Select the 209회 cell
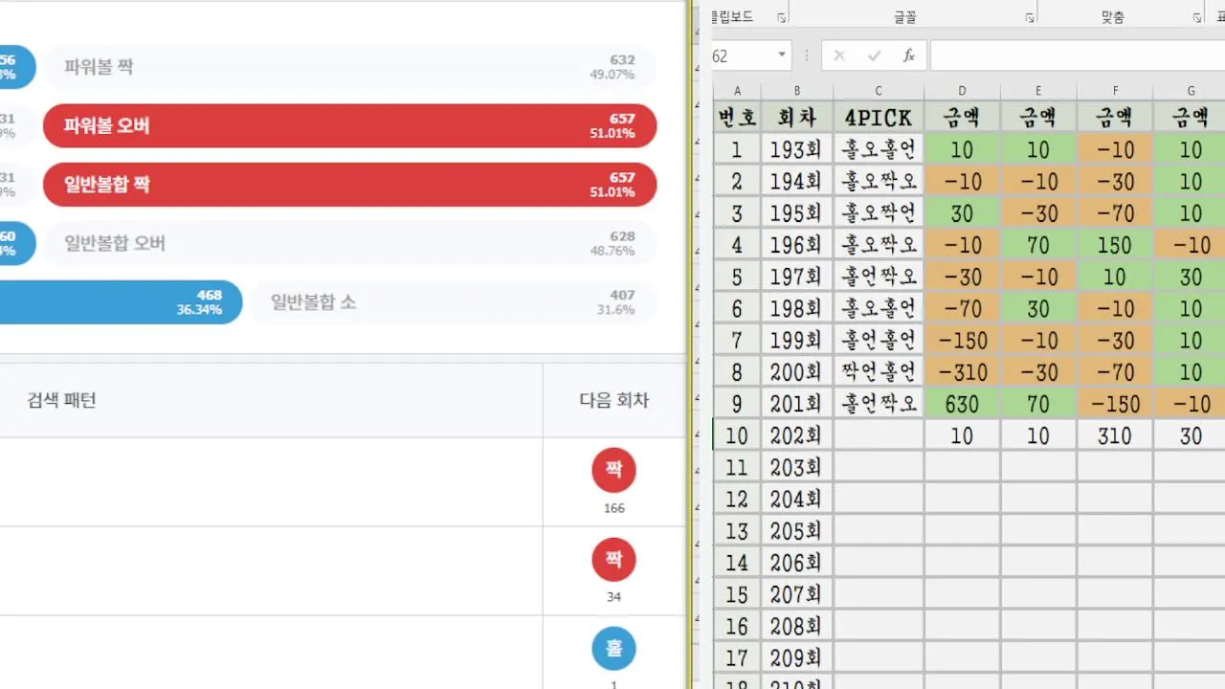1225x689 pixels. 797,657
